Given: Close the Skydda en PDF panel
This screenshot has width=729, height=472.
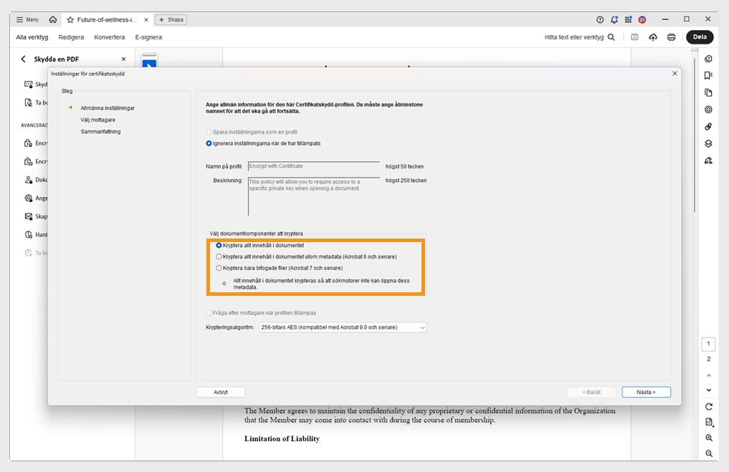Looking at the screenshot, I should point(123,59).
